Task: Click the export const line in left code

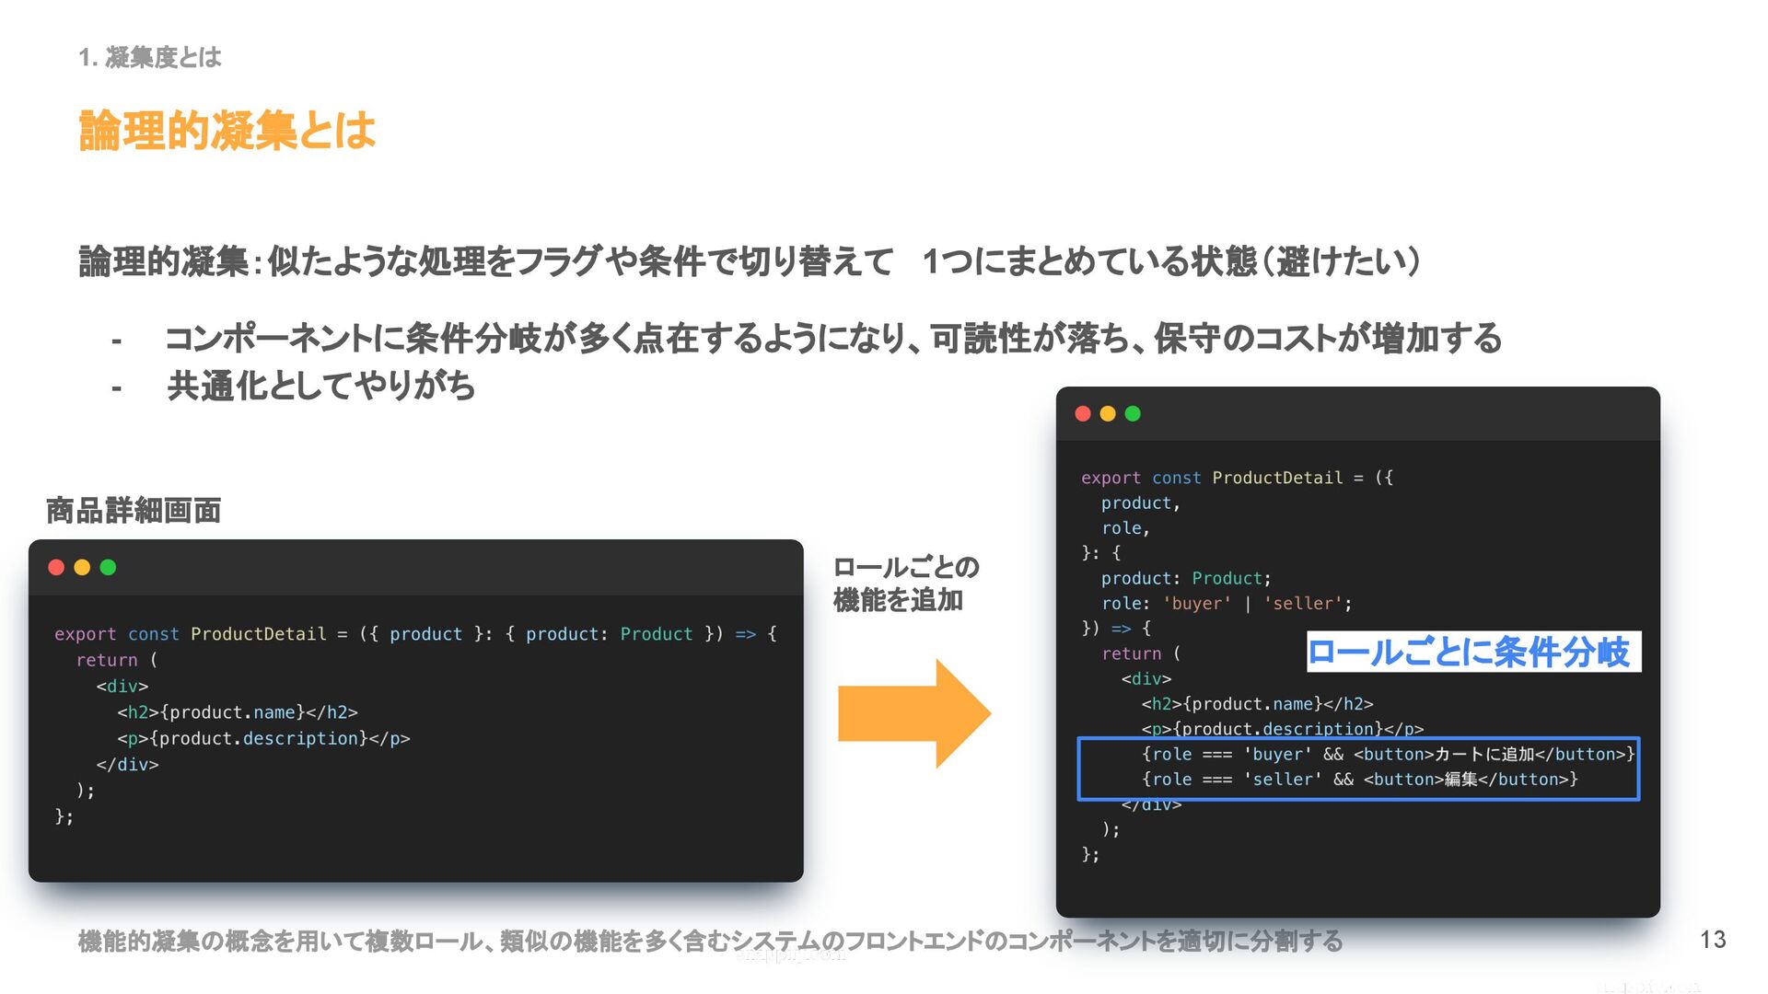Action: pos(415,634)
